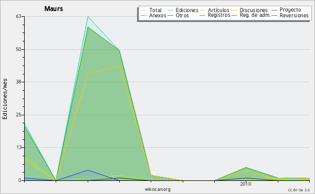The width and height of the screenshot is (315, 194).
Task: Click the blue Registros legend line swatch
Action: [x=203, y=15]
